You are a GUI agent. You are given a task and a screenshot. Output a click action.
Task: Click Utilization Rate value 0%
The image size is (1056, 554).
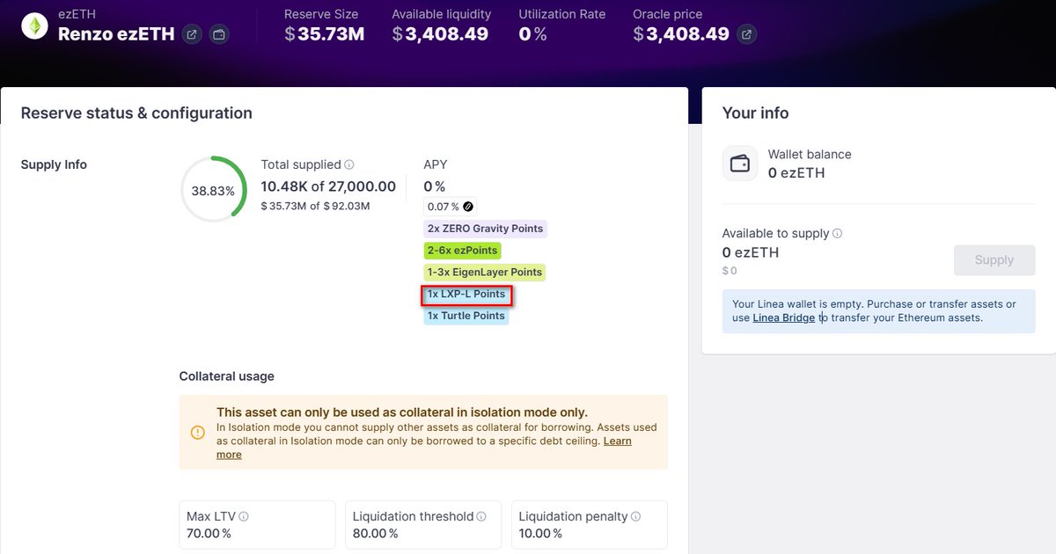pos(532,34)
